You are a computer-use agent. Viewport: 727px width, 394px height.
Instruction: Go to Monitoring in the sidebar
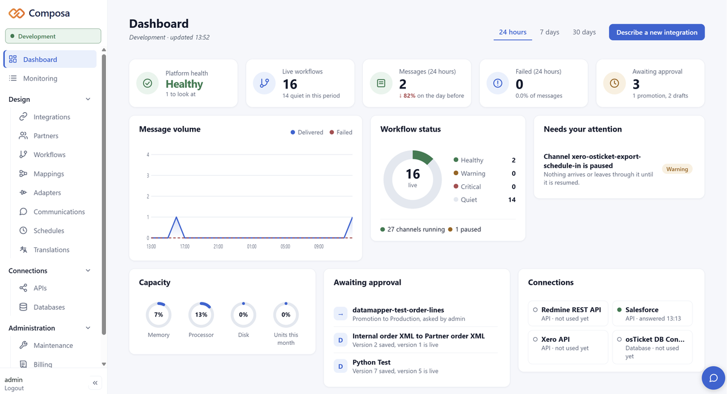coord(50,78)
